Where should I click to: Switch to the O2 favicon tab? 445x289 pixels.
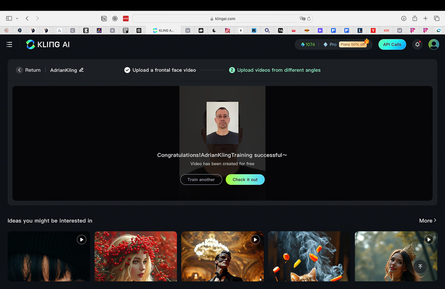pyautogui.click(x=267, y=30)
